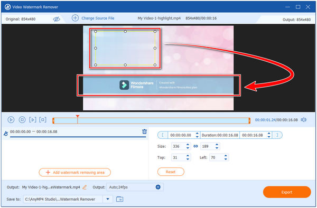Reset the watermark area settings
The height and width of the screenshot is (208, 317).
pyautogui.click(x=171, y=172)
